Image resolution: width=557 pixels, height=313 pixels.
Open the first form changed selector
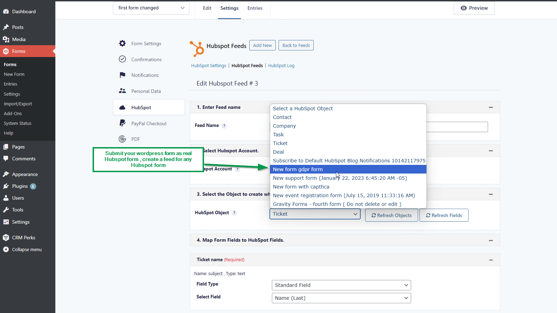pos(151,7)
